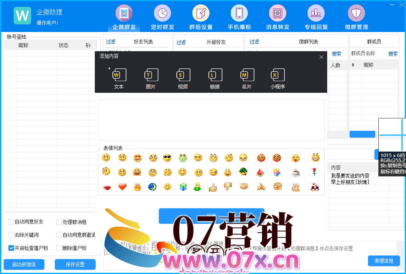The width and height of the screenshot is (406, 274).
Task: Click the 保存设置 button
Action: (75, 264)
